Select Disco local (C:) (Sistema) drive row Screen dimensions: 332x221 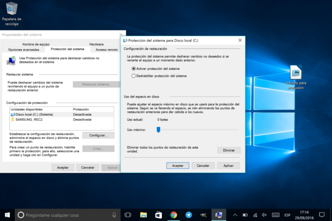click(x=62, y=114)
